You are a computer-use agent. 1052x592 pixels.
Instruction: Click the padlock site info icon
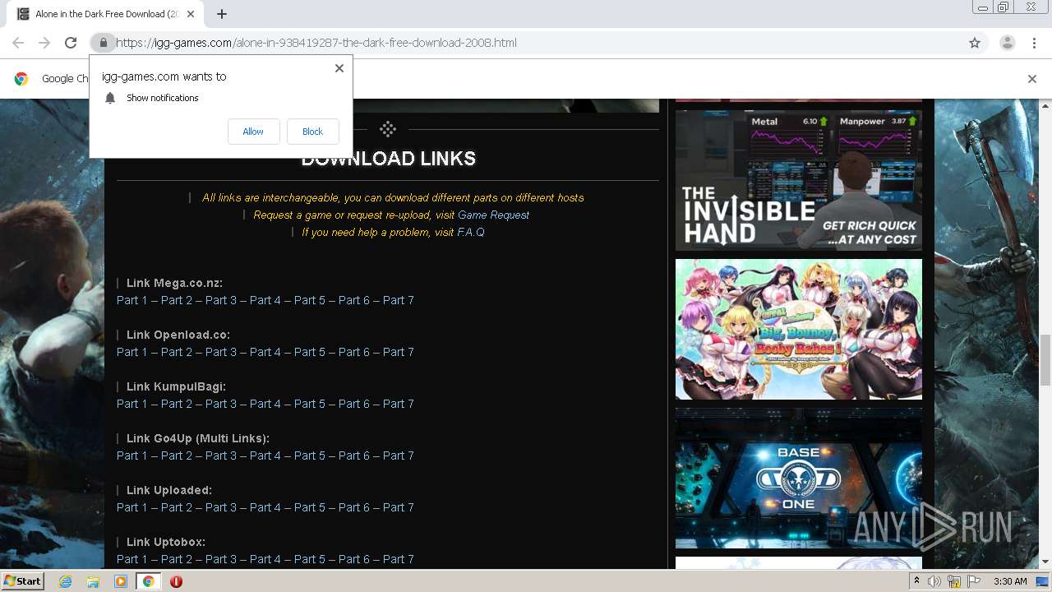[x=103, y=43]
